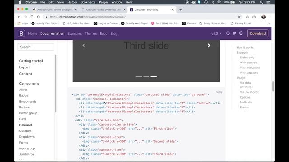The height and width of the screenshot is (162, 289).
Task: Click the Chrome home icon
Action: [38, 17]
